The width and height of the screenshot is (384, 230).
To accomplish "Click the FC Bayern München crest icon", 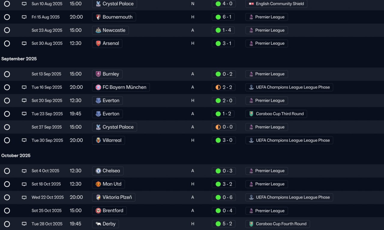I will coord(98,87).
